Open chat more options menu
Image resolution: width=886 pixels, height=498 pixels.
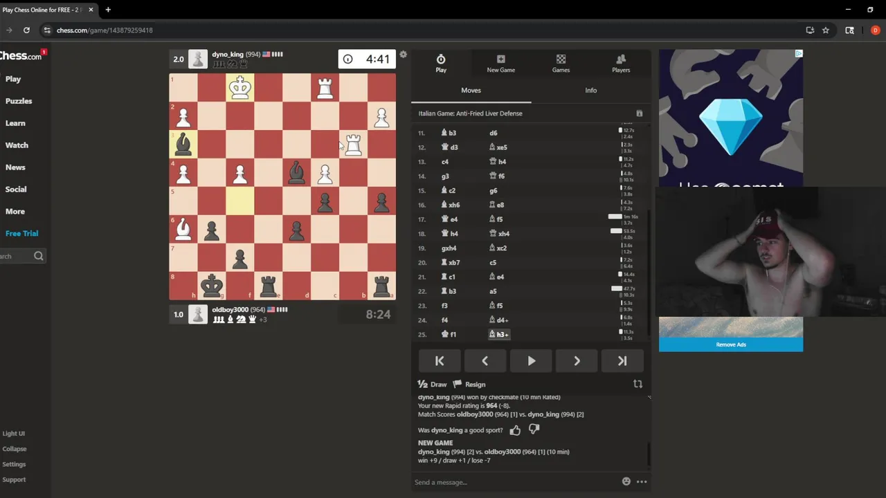click(642, 482)
